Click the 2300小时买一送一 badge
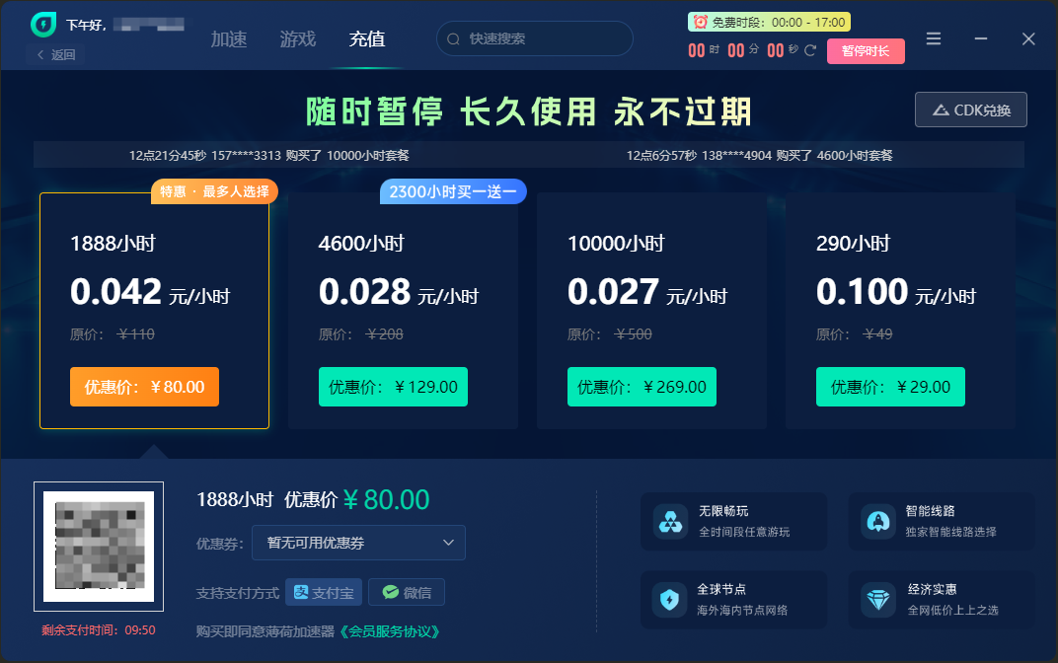This screenshot has height=663, width=1058. click(453, 191)
